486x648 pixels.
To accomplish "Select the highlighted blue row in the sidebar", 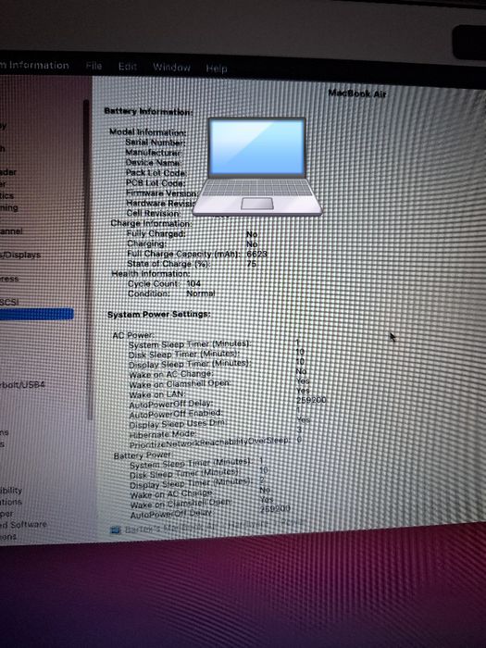I will pos(37,314).
